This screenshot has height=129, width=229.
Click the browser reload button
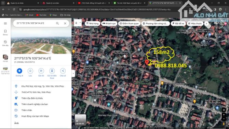click(14, 9)
